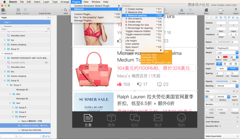Collapse the Group 6 folder
Image resolution: width=240 pixels, height=139 pixels.
(x=13, y=116)
